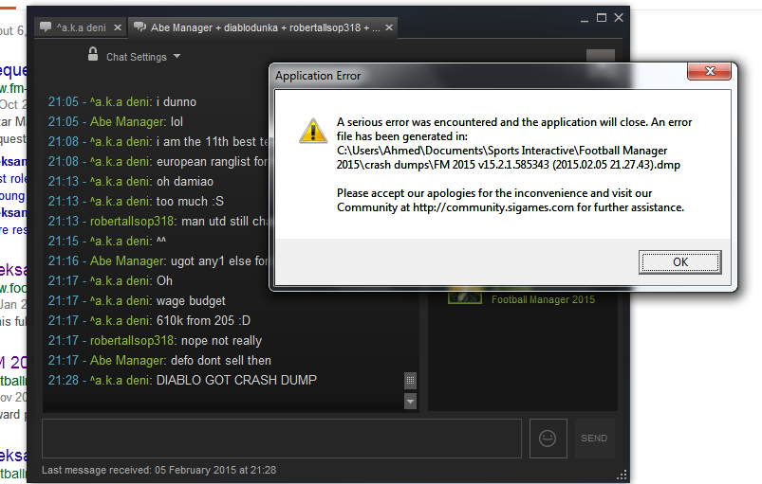Click the yellow warning icon in error dialog

(x=313, y=131)
